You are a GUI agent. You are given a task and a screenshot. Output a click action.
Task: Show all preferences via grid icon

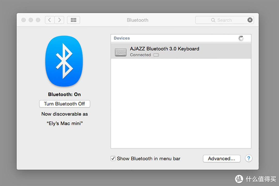[73, 20]
